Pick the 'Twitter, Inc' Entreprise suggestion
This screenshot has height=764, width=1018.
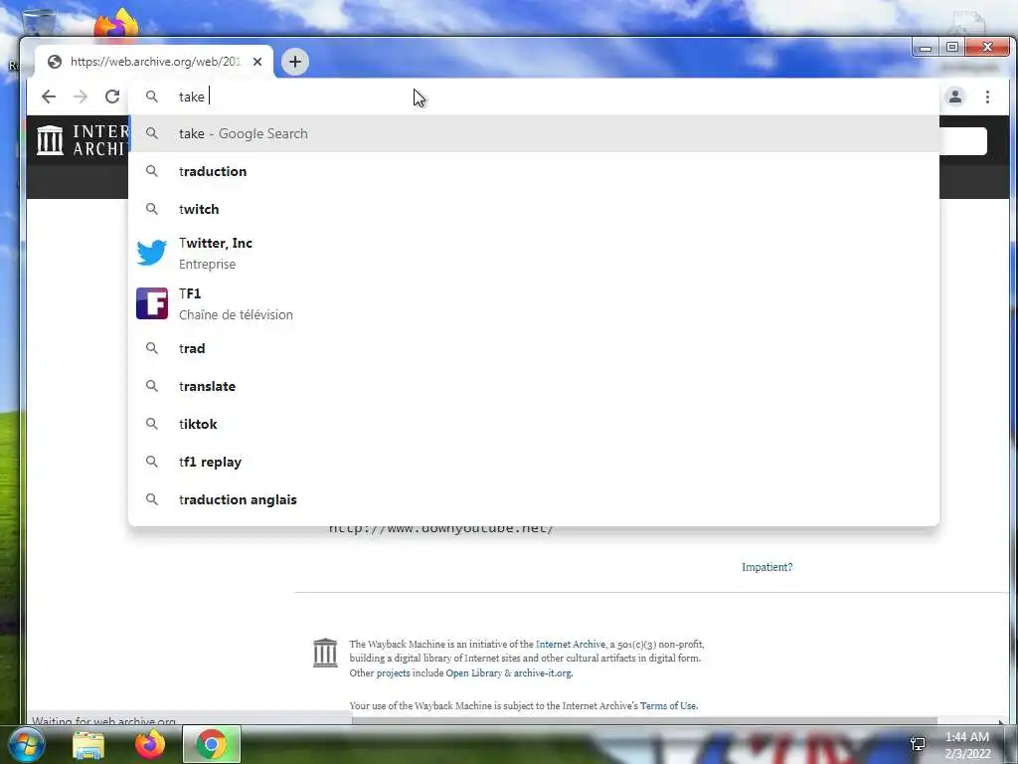pos(534,254)
